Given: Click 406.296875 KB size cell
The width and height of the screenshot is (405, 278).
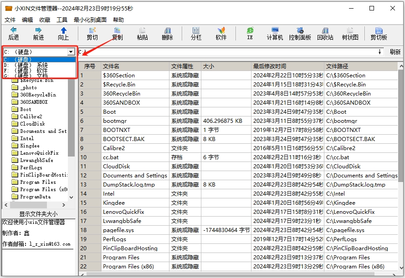Looking at the screenshot, I should click(x=226, y=121).
